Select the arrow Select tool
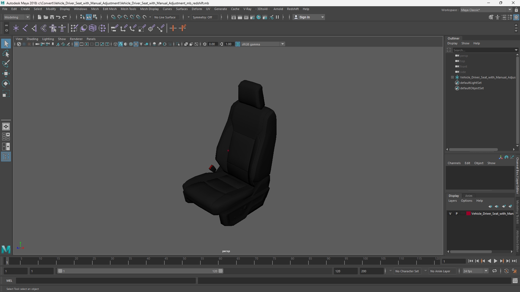Screen dimensions: 520x292 pyautogui.click(x=6, y=44)
